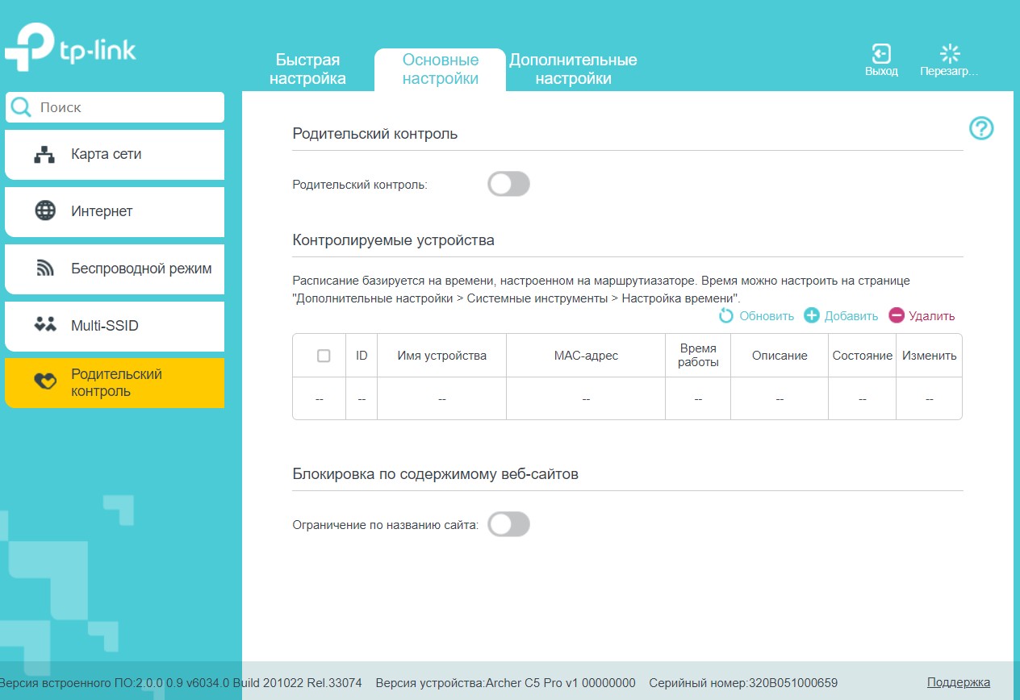
Task: Click the magnifier search icon
Action: pyautogui.click(x=21, y=107)
